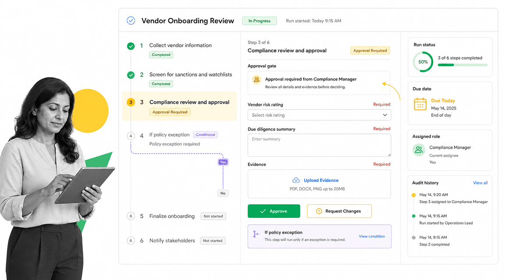This screenshot has height=280, width=505.
Task: Click the PDF, DOCX, PNG up to 20MB text
Action: tap(317, 189)
